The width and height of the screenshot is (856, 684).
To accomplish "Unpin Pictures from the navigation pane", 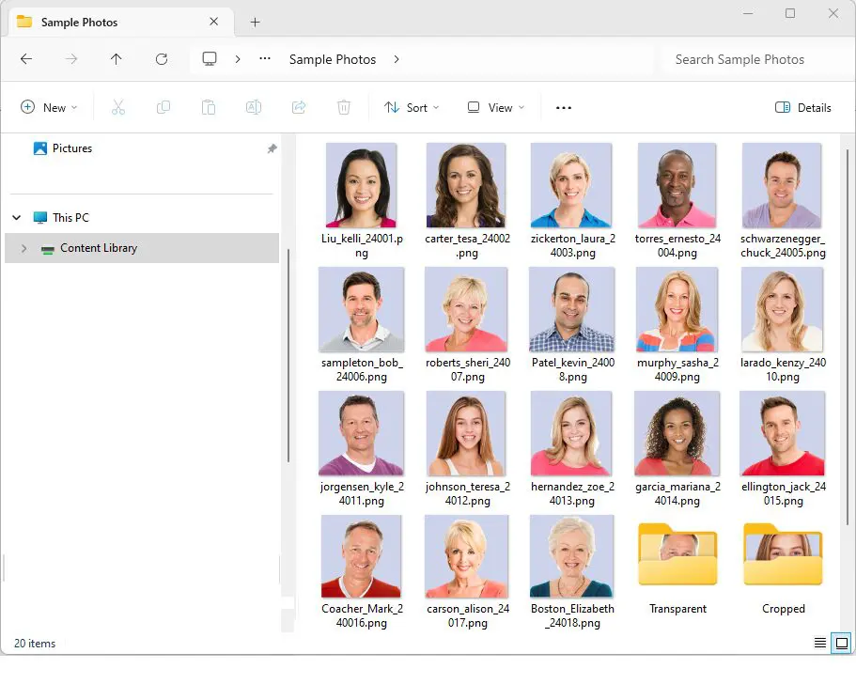I will click(272, 148).
